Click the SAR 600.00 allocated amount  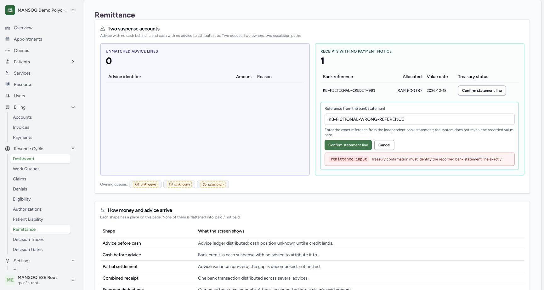tap(409, 91)
